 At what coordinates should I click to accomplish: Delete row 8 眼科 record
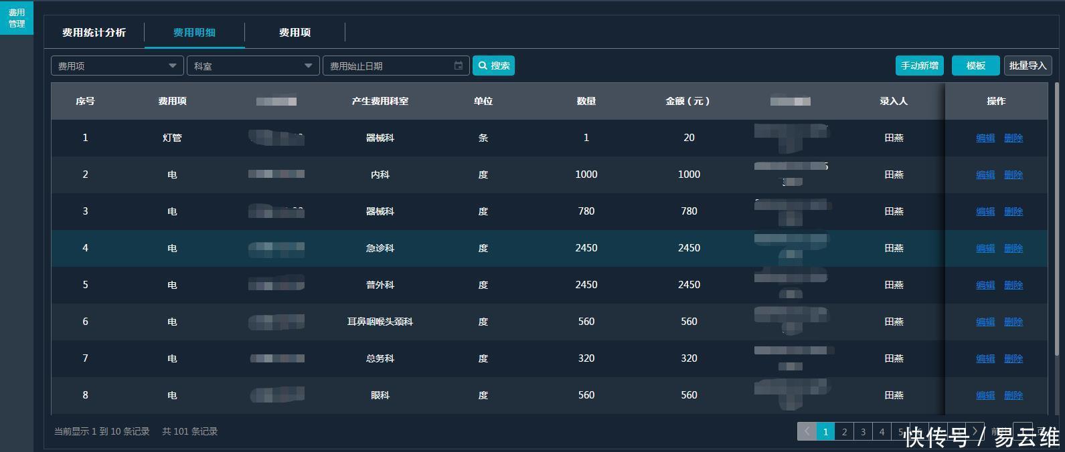coord(1013,395)
